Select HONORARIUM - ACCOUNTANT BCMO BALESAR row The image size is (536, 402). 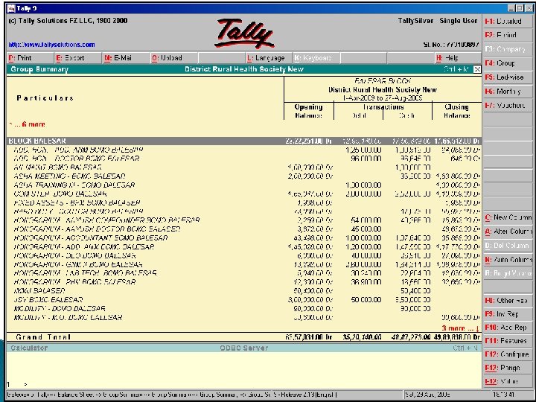click(x=244, y=238)
